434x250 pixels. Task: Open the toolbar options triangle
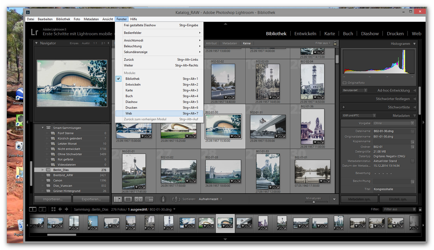[334, 199]
